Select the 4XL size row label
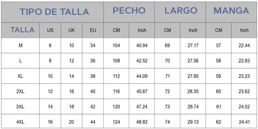The image size is (258, 129). tap(21, 122)
